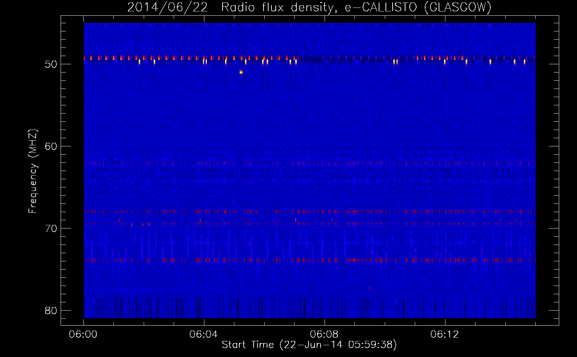Click the '70' frequency axis label
The width and height of the screenshot is (577, 357).
pyautogui.click(x=51, y=228)
